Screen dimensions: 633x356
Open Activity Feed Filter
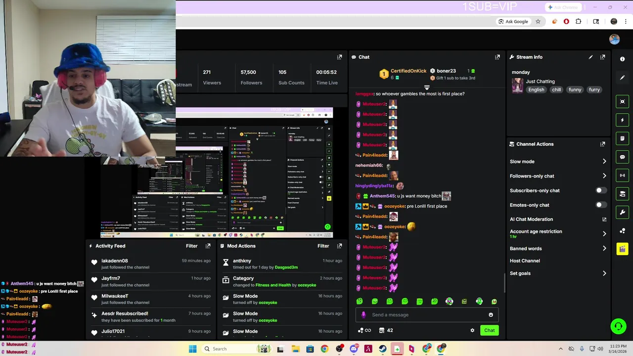point(192,246)
